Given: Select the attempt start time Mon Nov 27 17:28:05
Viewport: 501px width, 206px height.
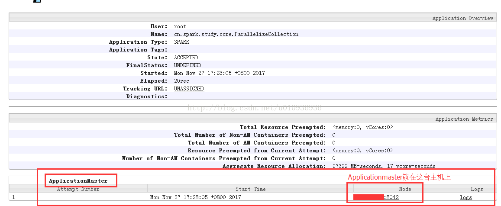Looking at the screenshot, I should coord(196,197).
